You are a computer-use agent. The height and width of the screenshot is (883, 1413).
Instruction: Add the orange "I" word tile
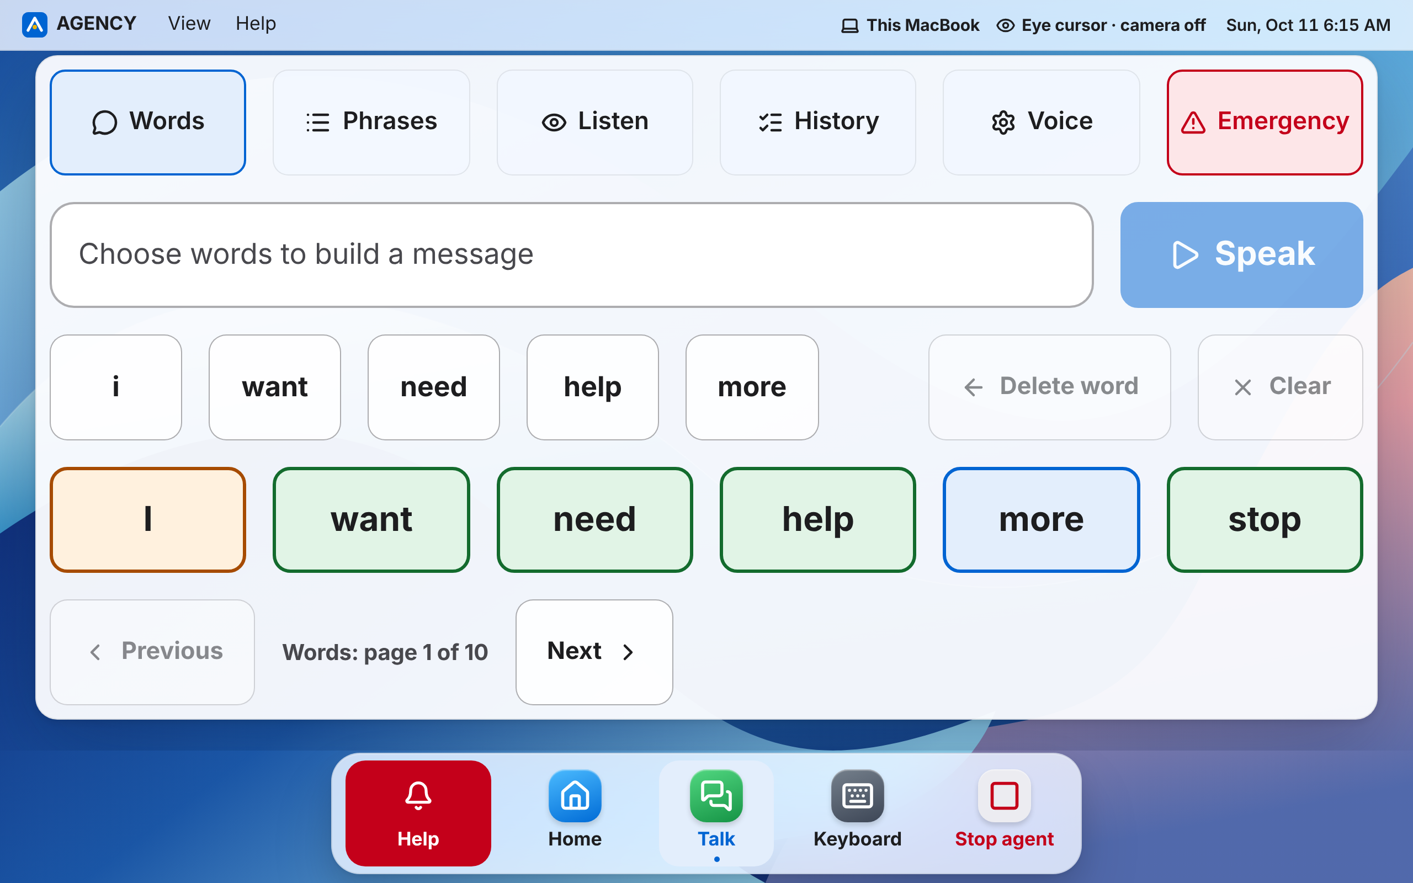coord(148,519)
